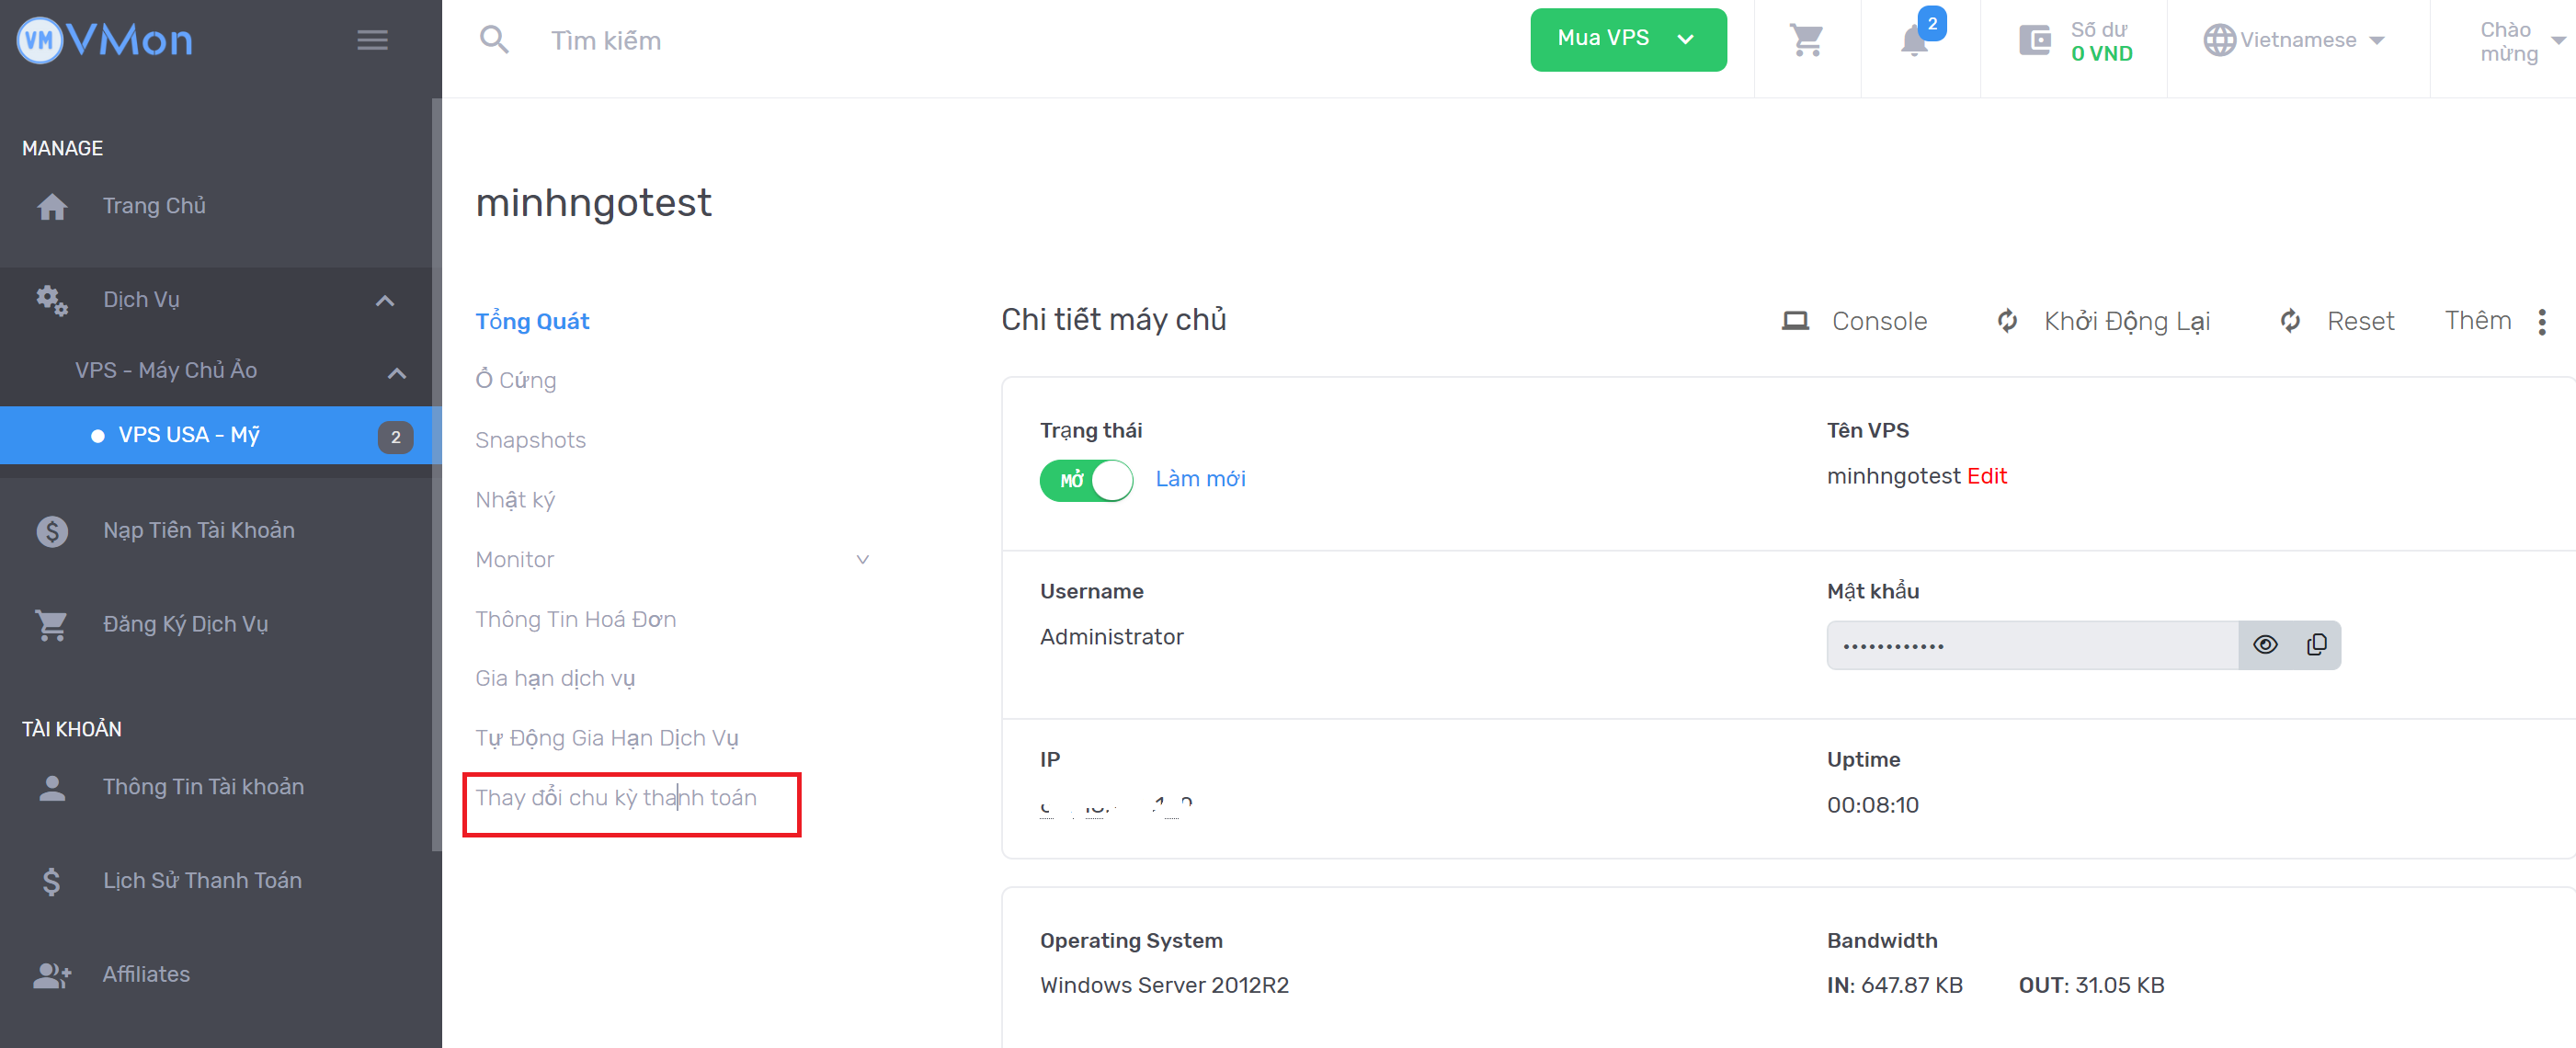The height and width of the screenshot is (1048, 2576).
Task: Open the three-dot Thêm menu
Action: (2541, 321)
